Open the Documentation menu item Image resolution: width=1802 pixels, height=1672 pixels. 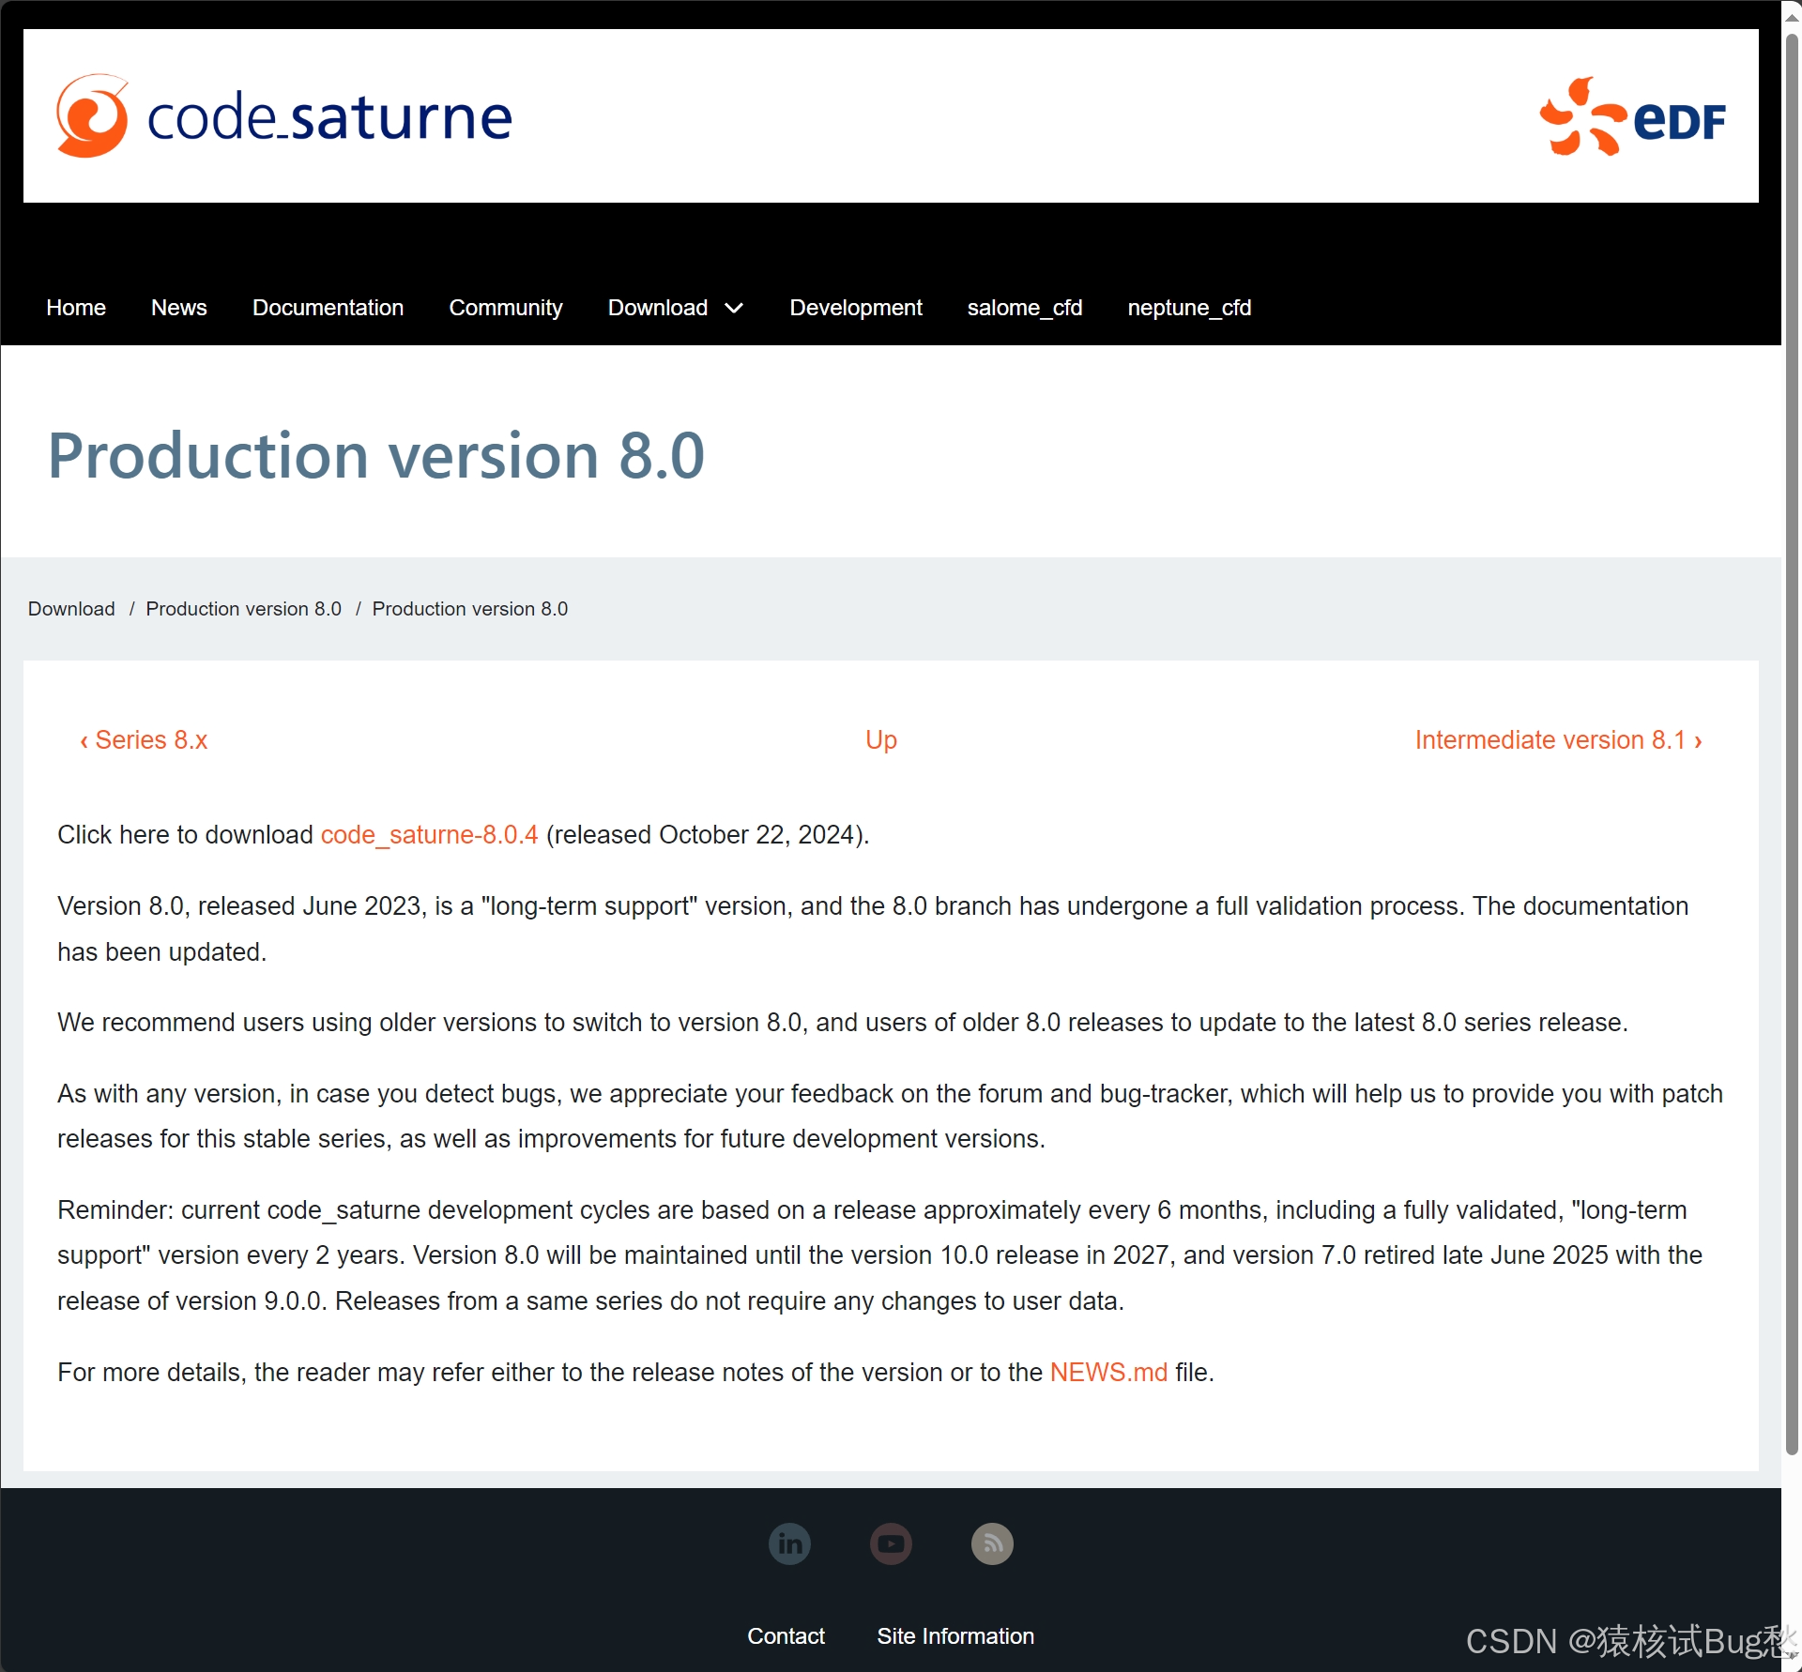[x=328, y=308]
